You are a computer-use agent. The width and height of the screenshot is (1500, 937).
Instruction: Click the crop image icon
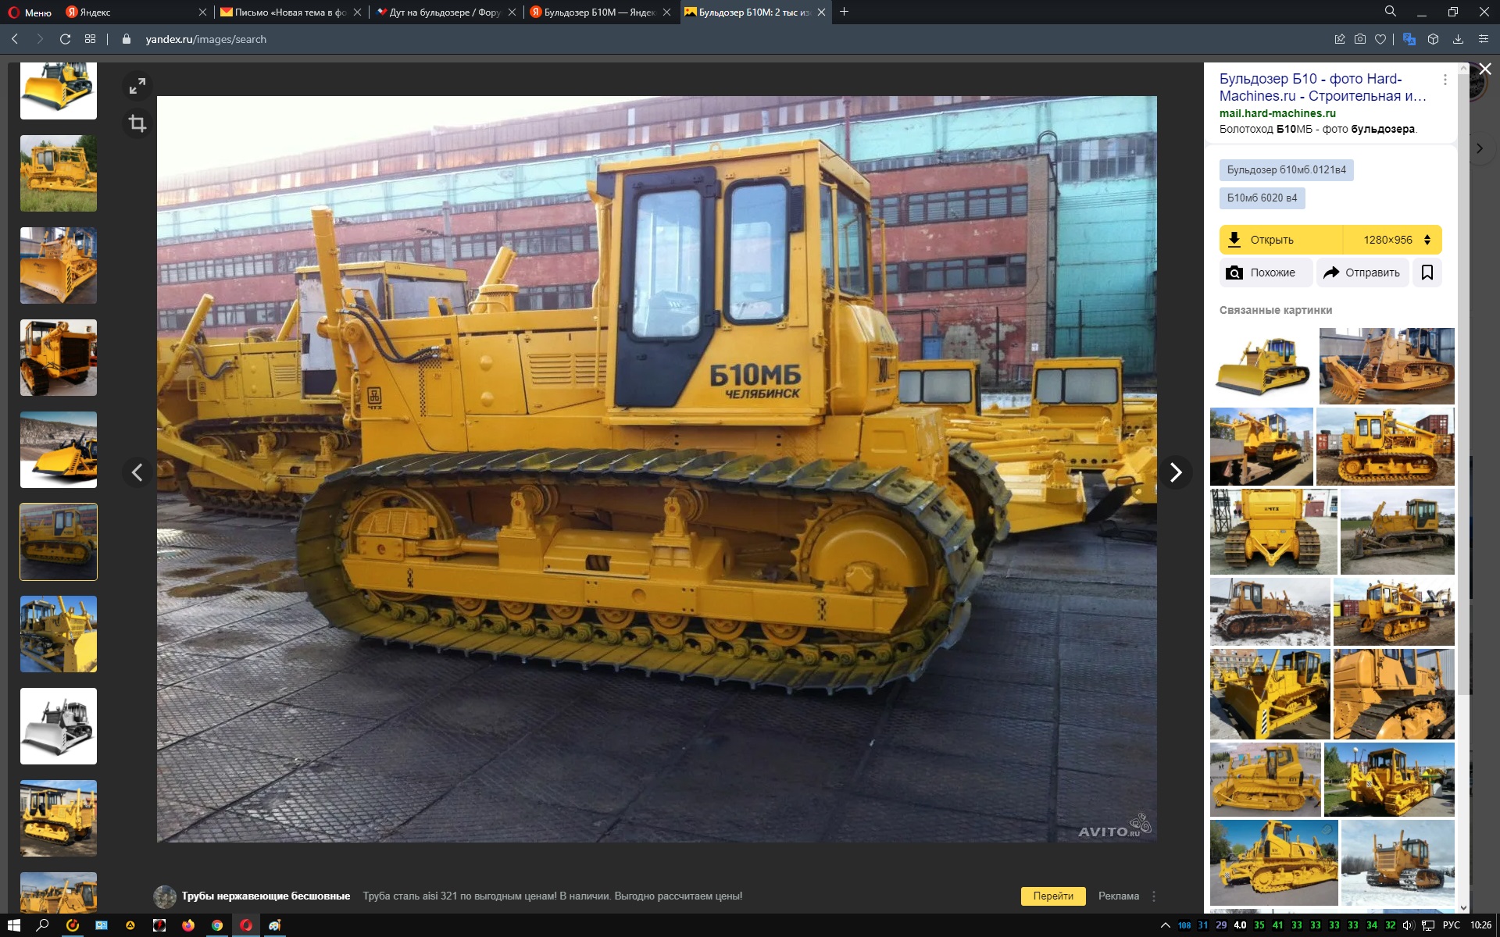point(137,123)
